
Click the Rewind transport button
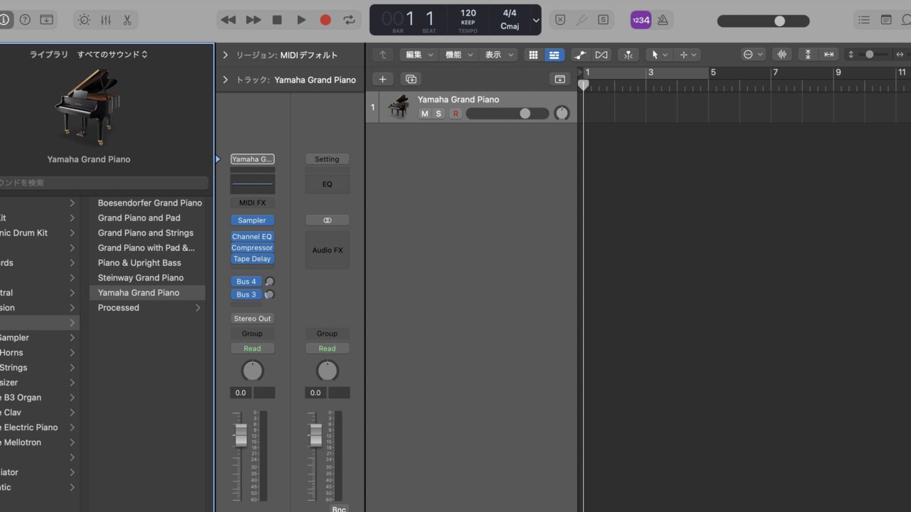[x=228, y=20]
